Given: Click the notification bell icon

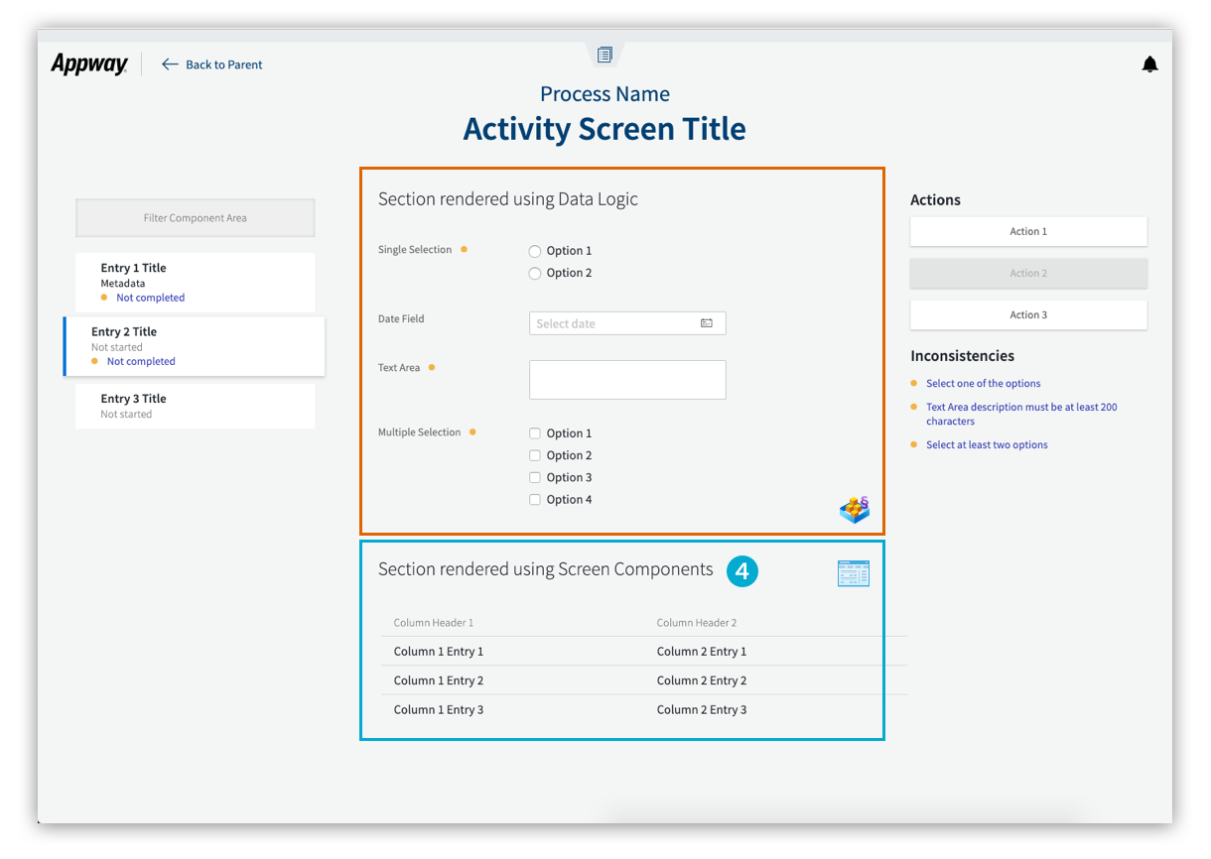Looking at the screenshot, I should click(1149, 64).
